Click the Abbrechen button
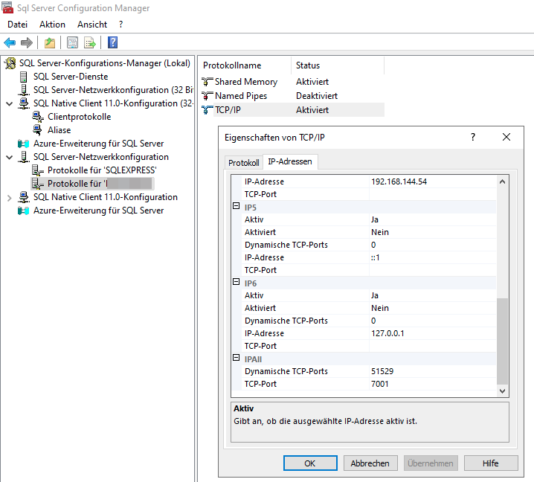 (x=370, y=463)
